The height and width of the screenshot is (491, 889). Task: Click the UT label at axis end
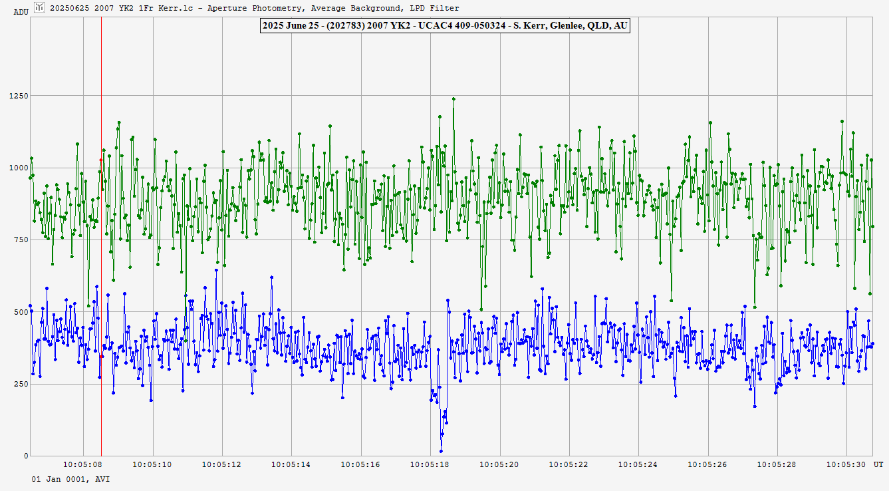pos(878,464)
